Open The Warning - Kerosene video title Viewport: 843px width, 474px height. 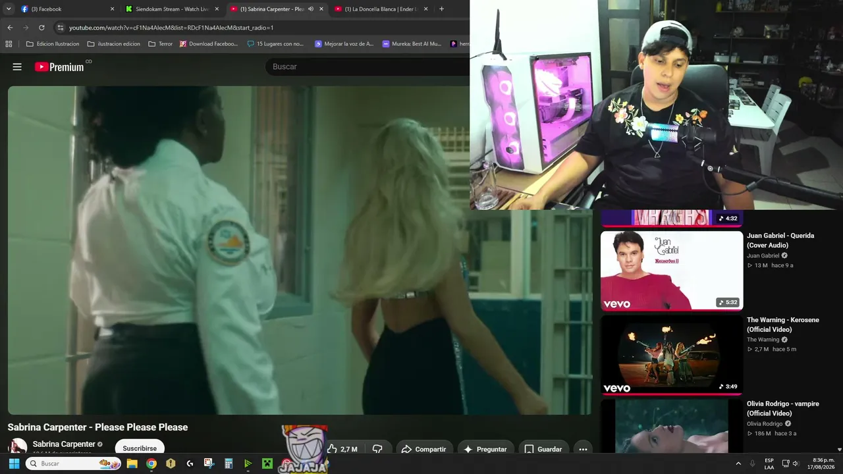click(783, 325)
